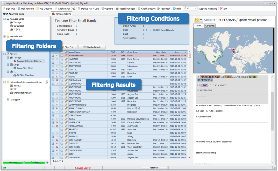Open Mail Account settings
This screenshot has height=171, width=278.
(26, 9)
